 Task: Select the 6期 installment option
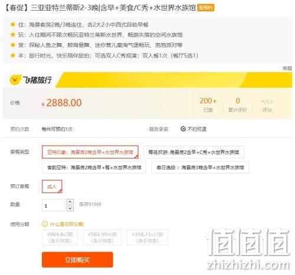102,237
